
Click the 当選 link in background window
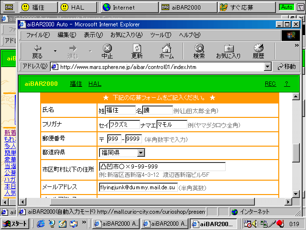click(x=10, y=166)
